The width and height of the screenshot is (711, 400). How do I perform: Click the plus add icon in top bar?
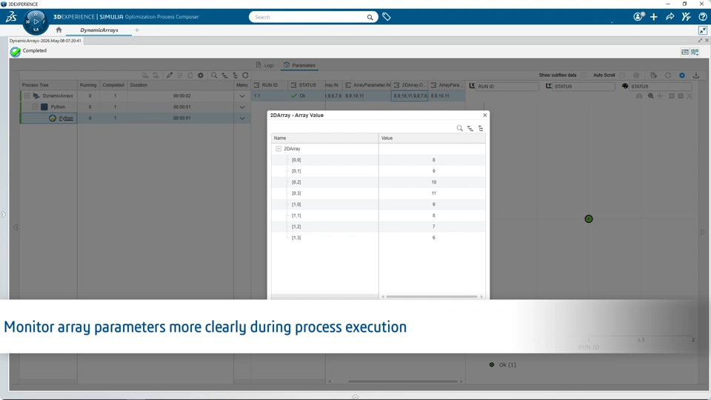[x=654, y=17]
